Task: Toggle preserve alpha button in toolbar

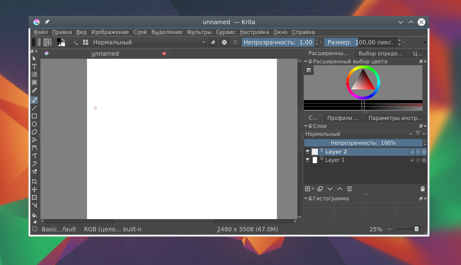Action: pos(224,42)
